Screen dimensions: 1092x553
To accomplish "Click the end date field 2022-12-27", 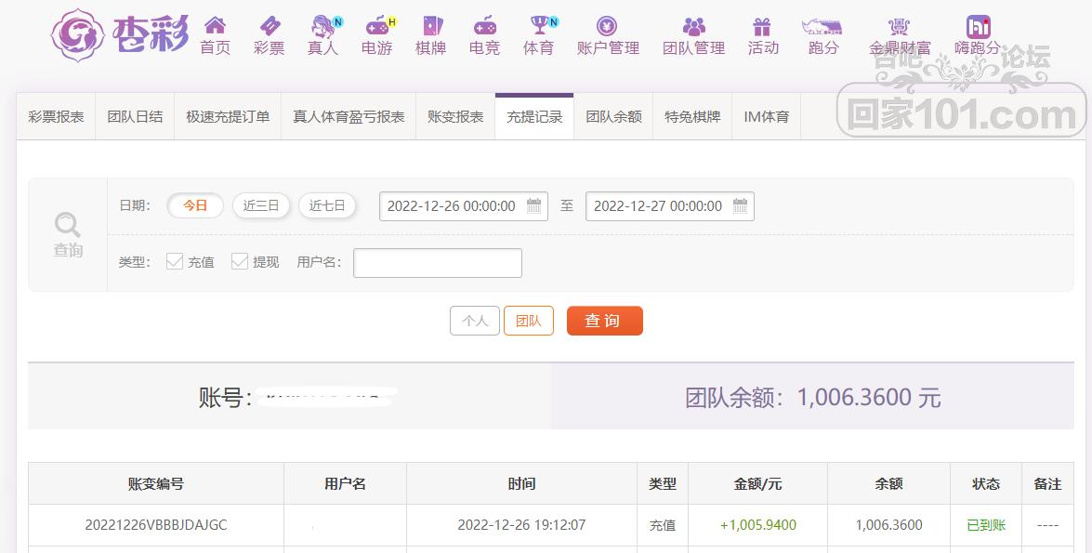I will [x=669, y=206].
